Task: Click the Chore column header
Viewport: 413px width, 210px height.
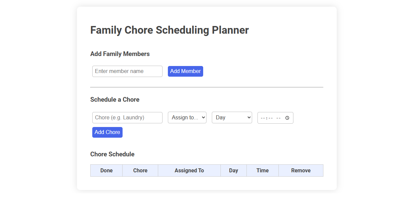Action: [140, 170]
